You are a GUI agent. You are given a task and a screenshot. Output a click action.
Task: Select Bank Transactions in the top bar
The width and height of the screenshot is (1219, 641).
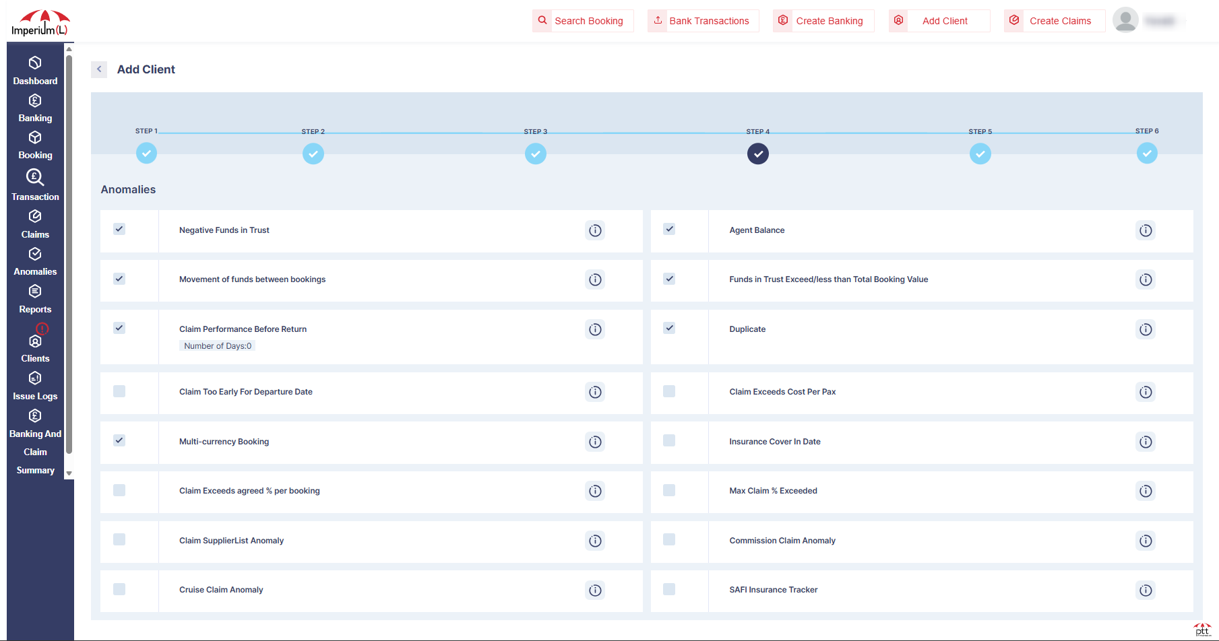pyautogui.click(x=702, y=20)
